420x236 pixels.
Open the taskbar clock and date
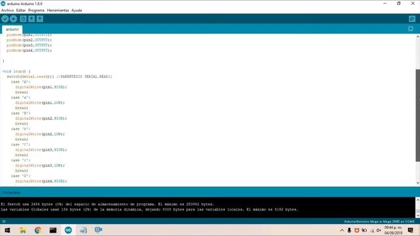(x=394, y=230)
